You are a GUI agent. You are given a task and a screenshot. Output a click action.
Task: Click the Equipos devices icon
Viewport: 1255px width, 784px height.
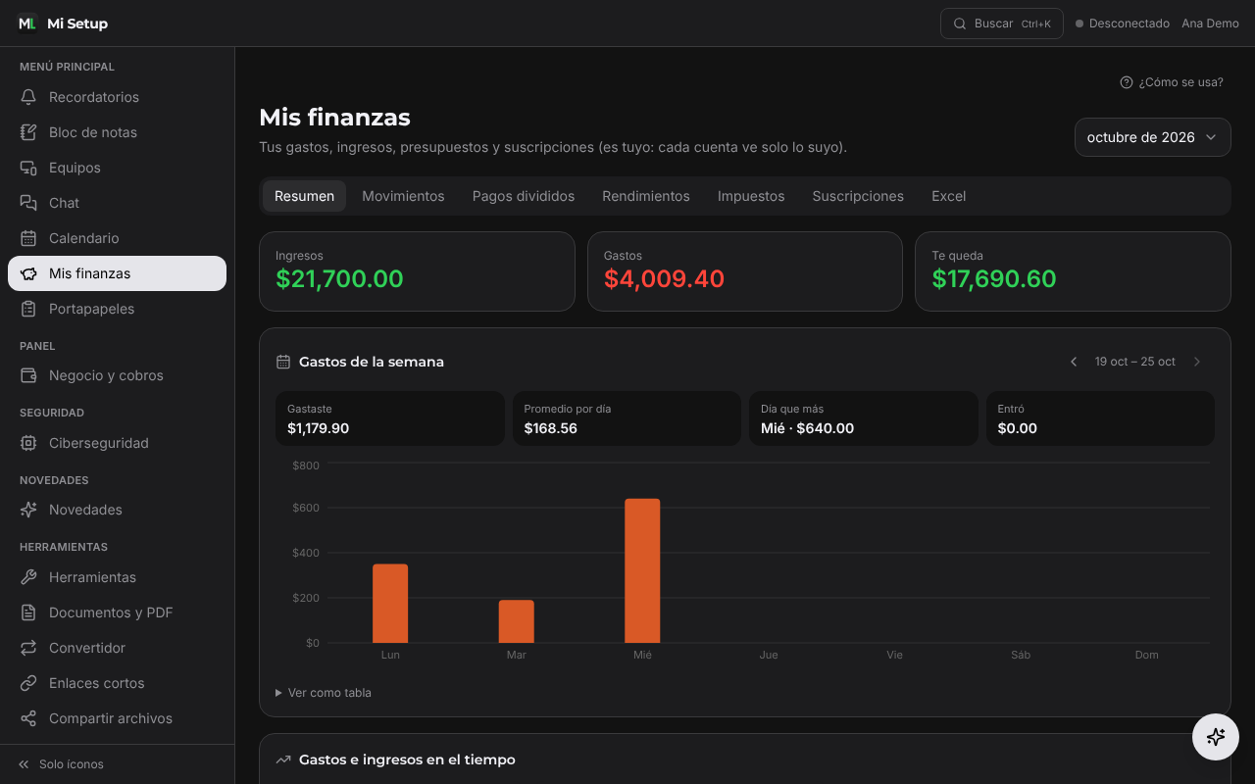(x=29, y=168)
